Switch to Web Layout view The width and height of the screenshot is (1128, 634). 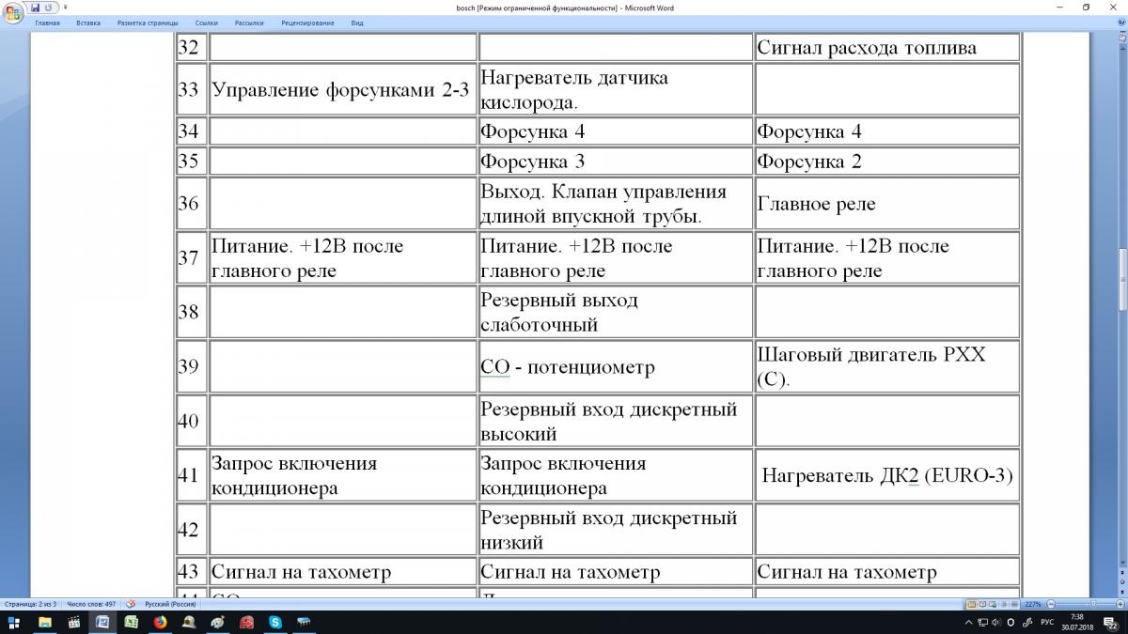click(x=995, y=604)
